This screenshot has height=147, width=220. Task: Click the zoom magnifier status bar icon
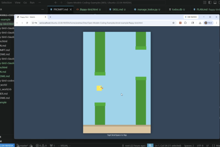[x=150, y=146]
